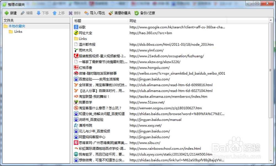Select the 网址大全 bookmark title
This screenshot has height=166, width=276.
point(86,33)
